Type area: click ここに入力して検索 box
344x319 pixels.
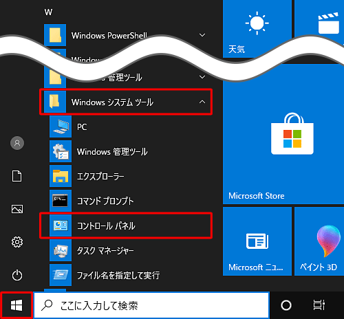[x=151, y=305]
